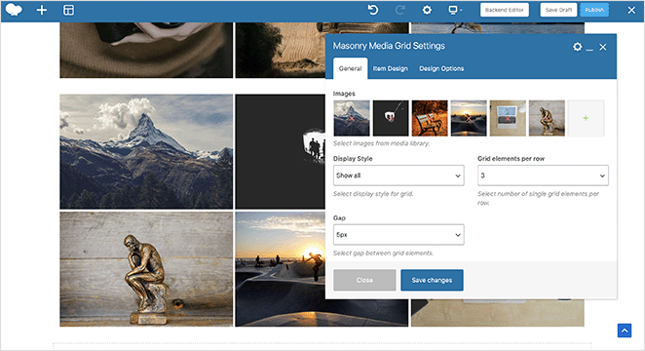
Task: Undo the last change
Action: coord(373,10)
